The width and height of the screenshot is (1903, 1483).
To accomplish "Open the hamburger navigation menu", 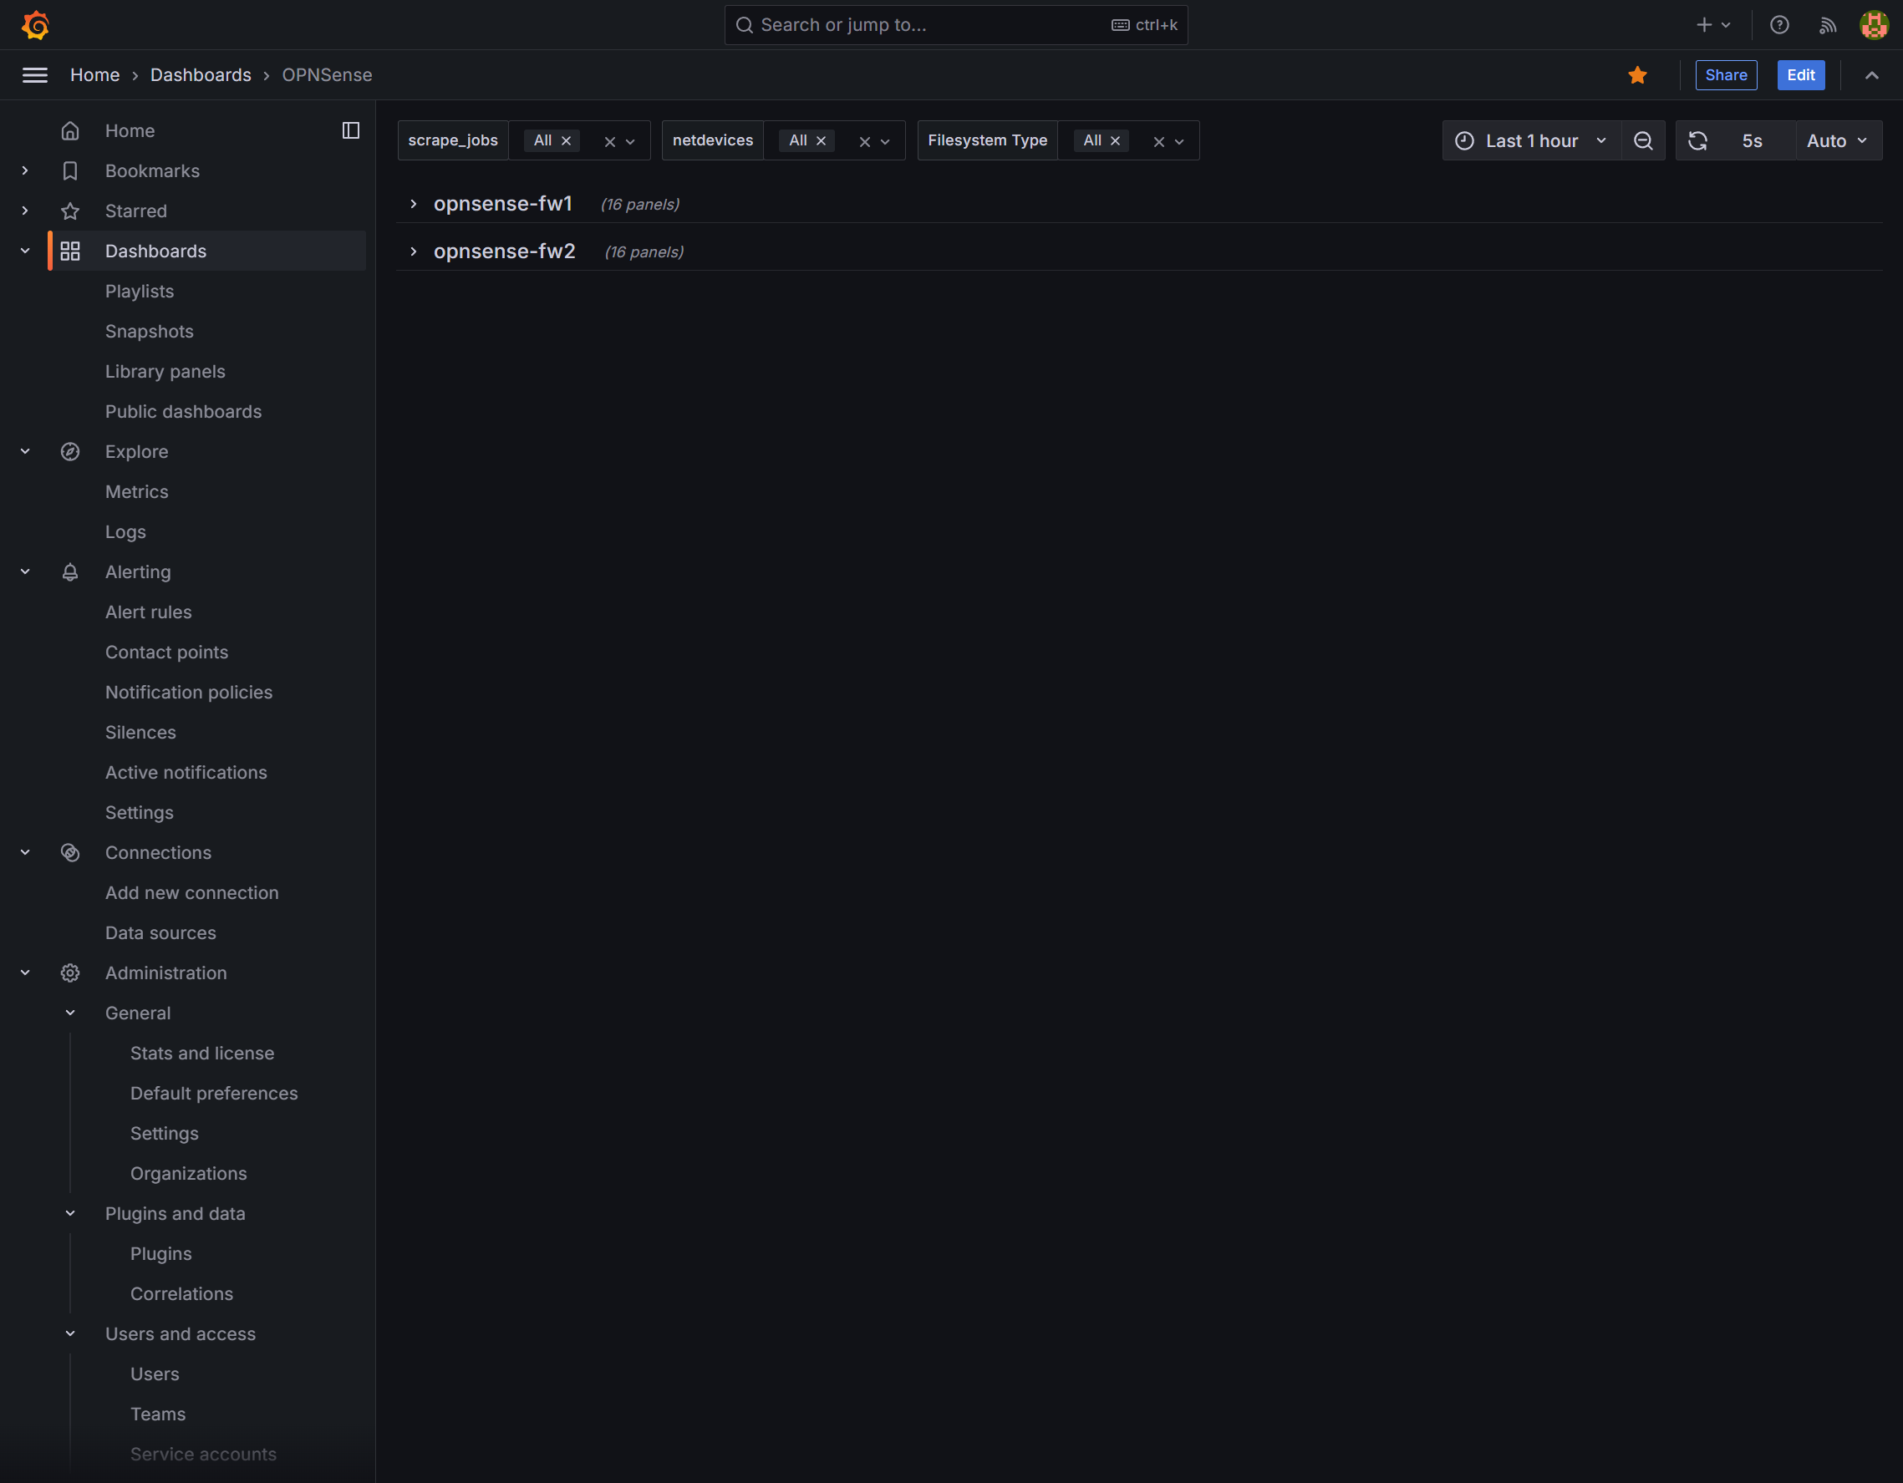I will tap(35, 75).
